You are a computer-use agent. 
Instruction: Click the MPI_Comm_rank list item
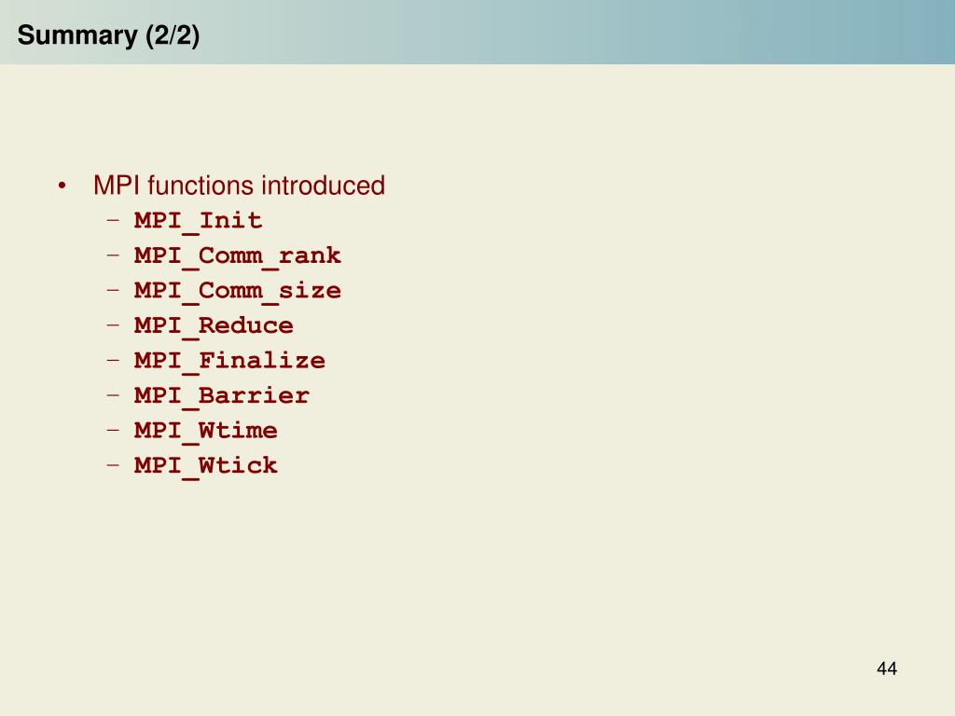pos(238,255)
